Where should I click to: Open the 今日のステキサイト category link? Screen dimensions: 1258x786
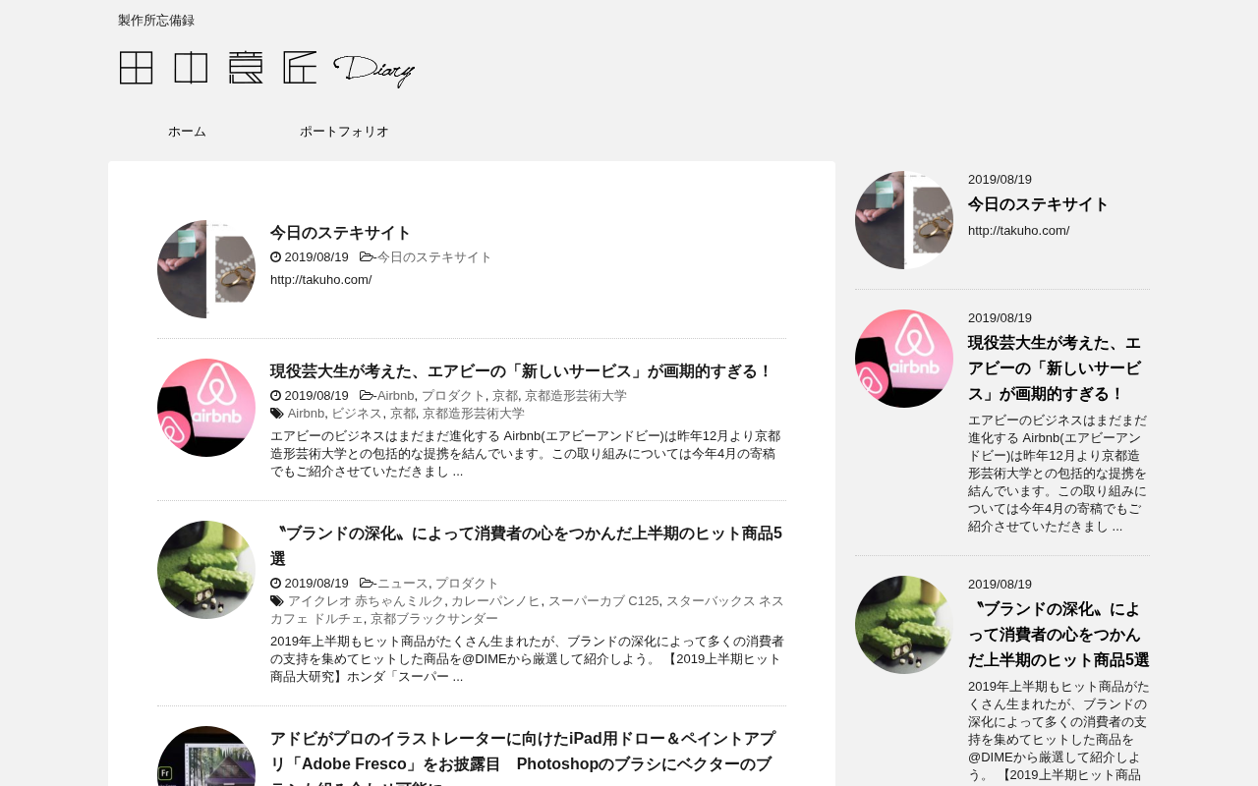(434, 257)
